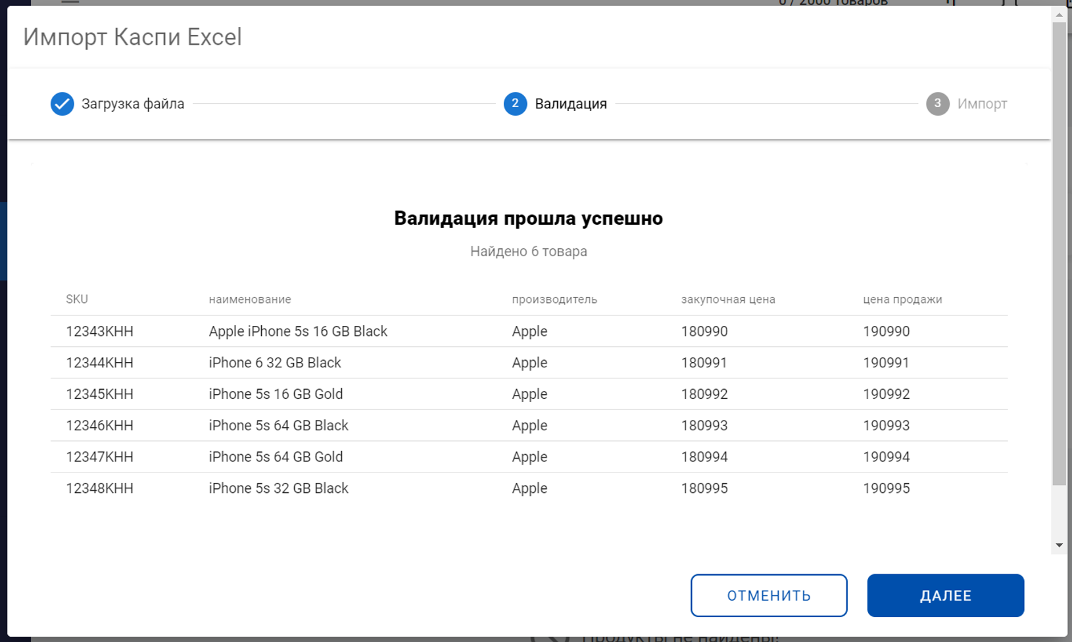Screen dimensions: 1072x642
Task: Click the наименование column header
Action: click(x=250, y=300)
